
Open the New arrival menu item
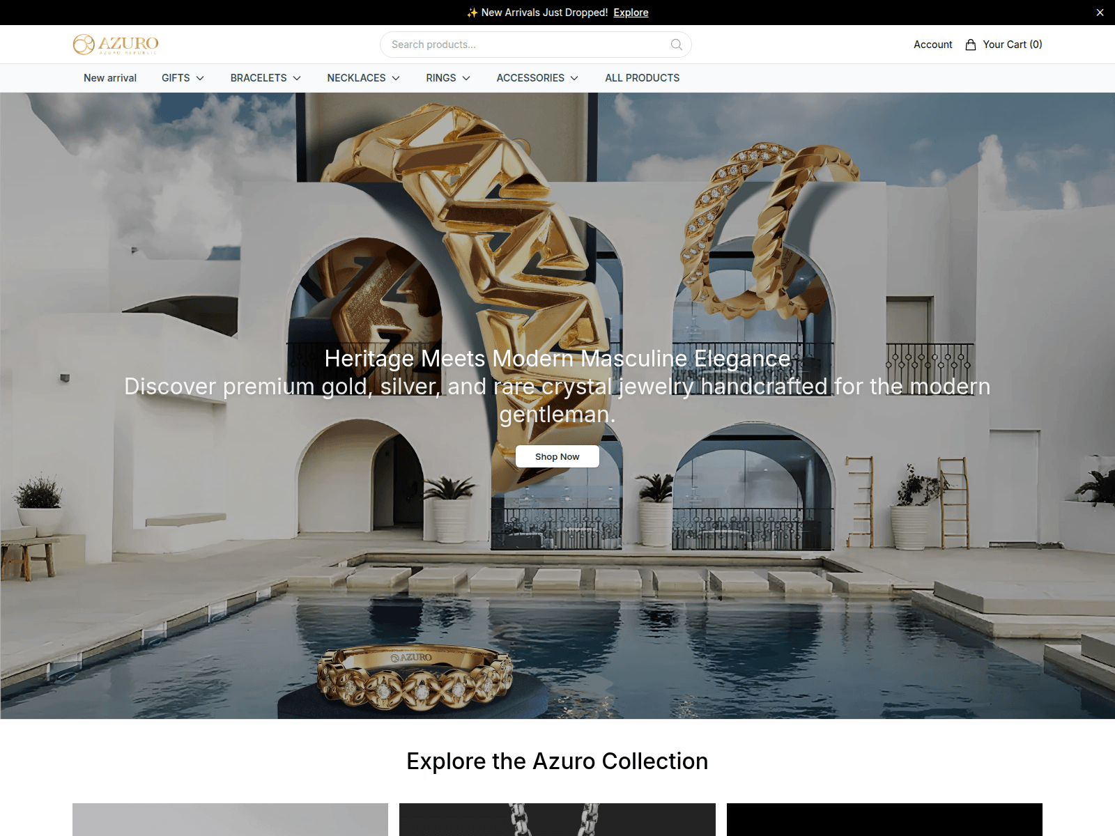point(110,78)
